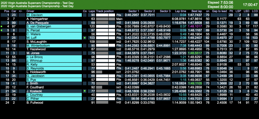Sort by Best lap column header
Screen dimensions: 259x119
point(197,11)
